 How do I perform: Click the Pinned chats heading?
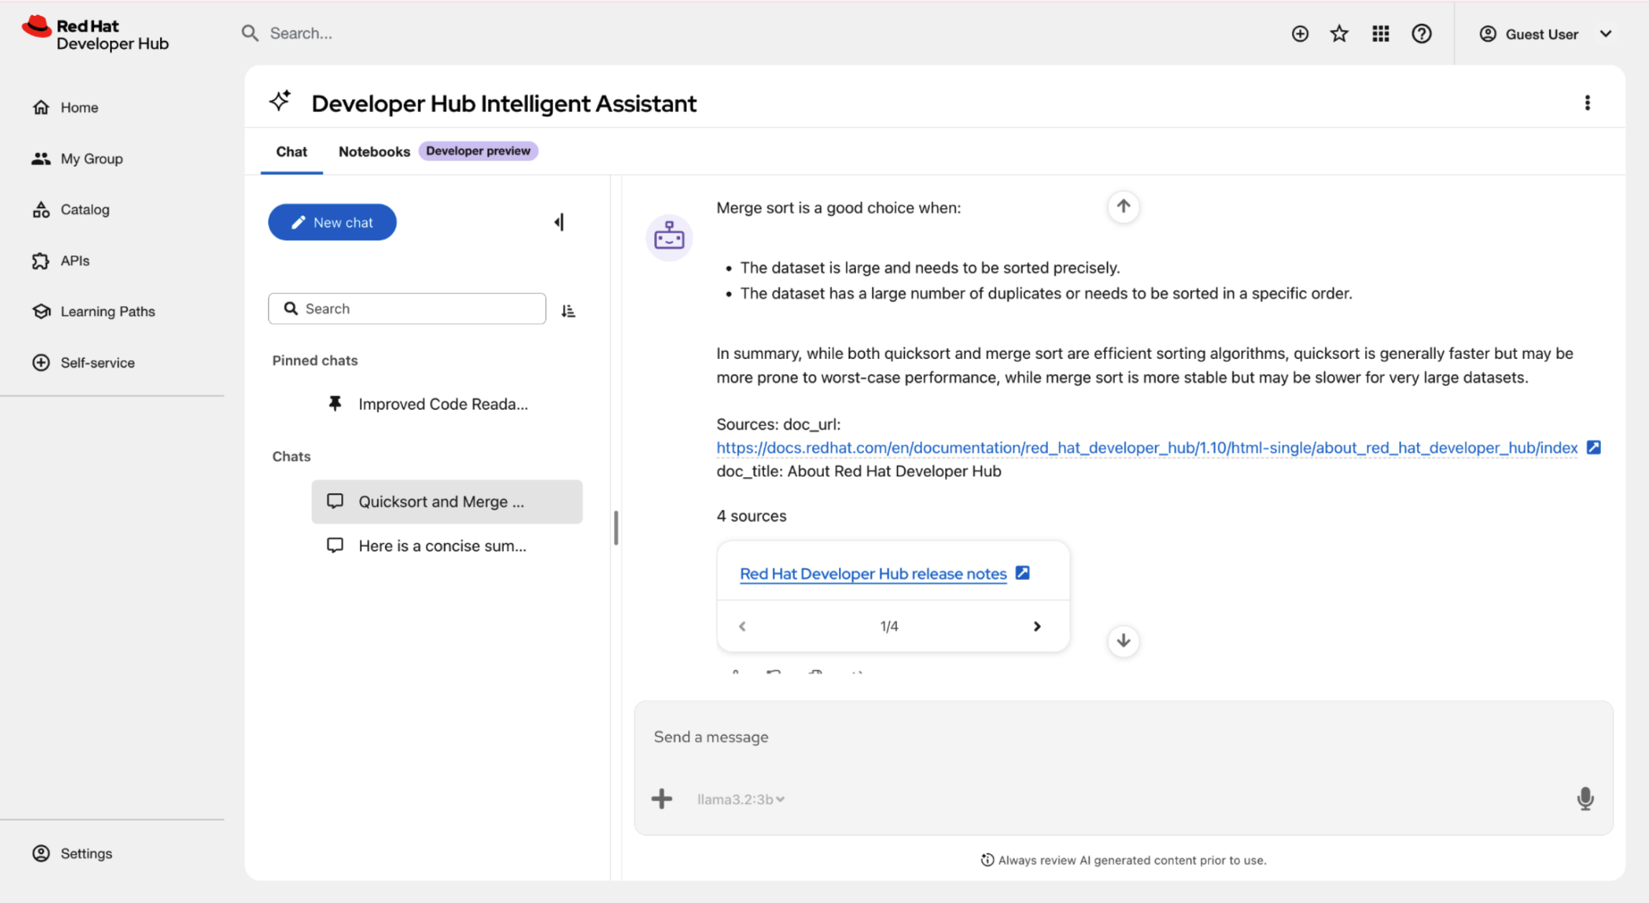pyautogui.click(x=315, y=360)
